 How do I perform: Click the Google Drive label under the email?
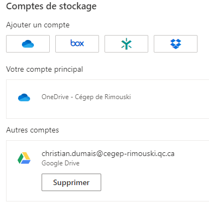click(x=61, y=163)
